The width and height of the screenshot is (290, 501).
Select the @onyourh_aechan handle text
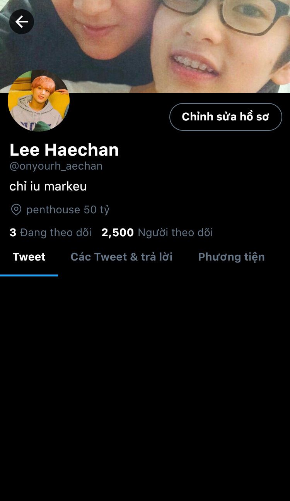pos(56,166)
